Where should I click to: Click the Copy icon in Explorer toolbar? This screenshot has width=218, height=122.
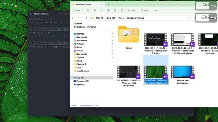coord(95,11)
